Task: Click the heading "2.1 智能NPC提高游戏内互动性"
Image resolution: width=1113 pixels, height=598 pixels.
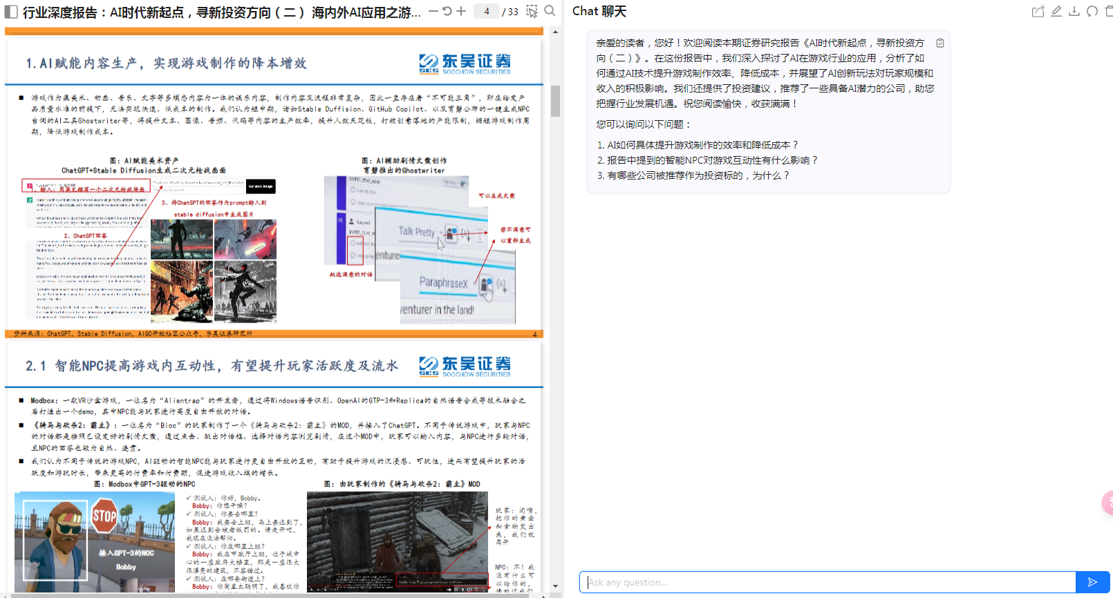Action: (x=212, y=365)
